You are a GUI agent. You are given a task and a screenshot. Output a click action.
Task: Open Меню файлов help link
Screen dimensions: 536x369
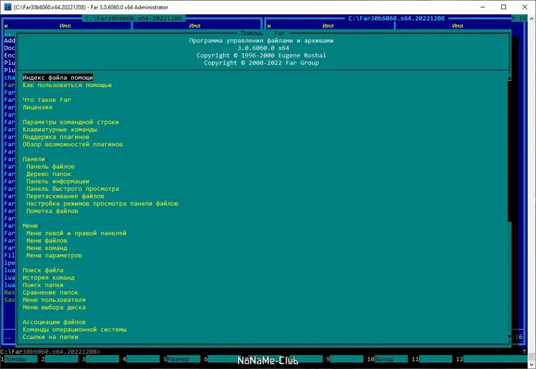(47, 241)
